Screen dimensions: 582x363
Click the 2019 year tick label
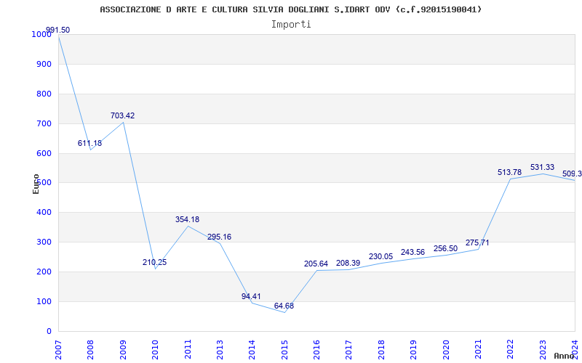click(x=414, y=349)
